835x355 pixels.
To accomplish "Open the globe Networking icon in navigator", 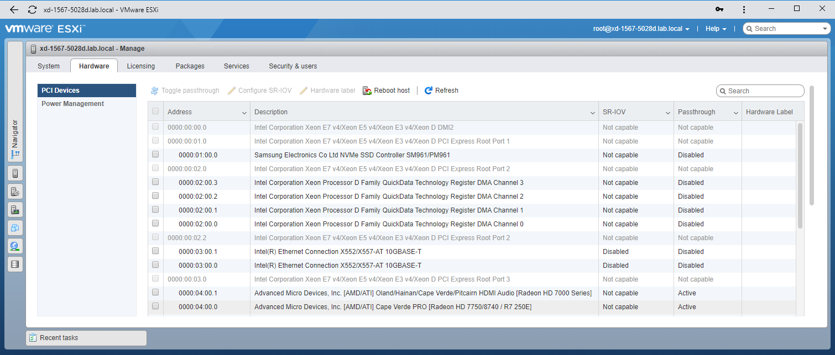I will point(15,246).
